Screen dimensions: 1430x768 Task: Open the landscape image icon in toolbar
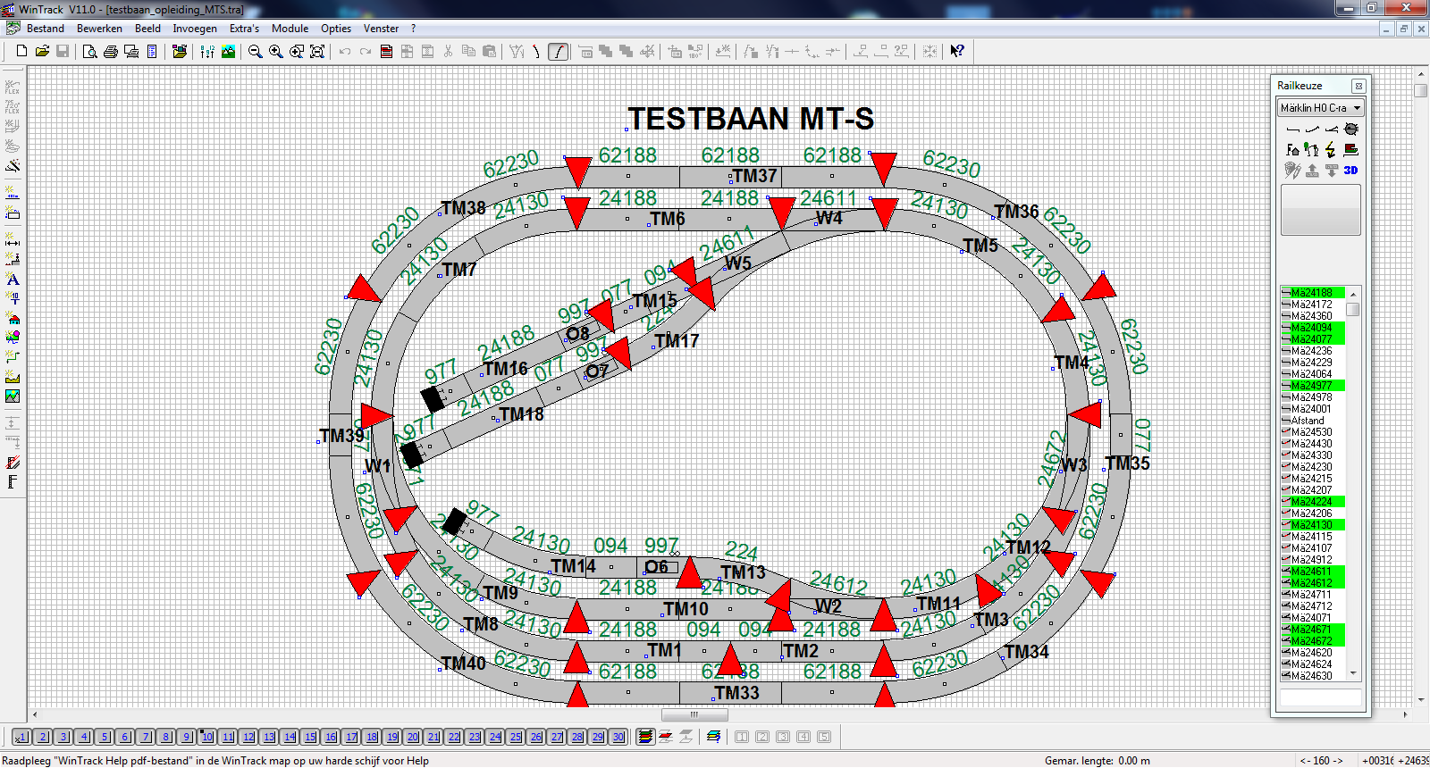tap(229, 52)
